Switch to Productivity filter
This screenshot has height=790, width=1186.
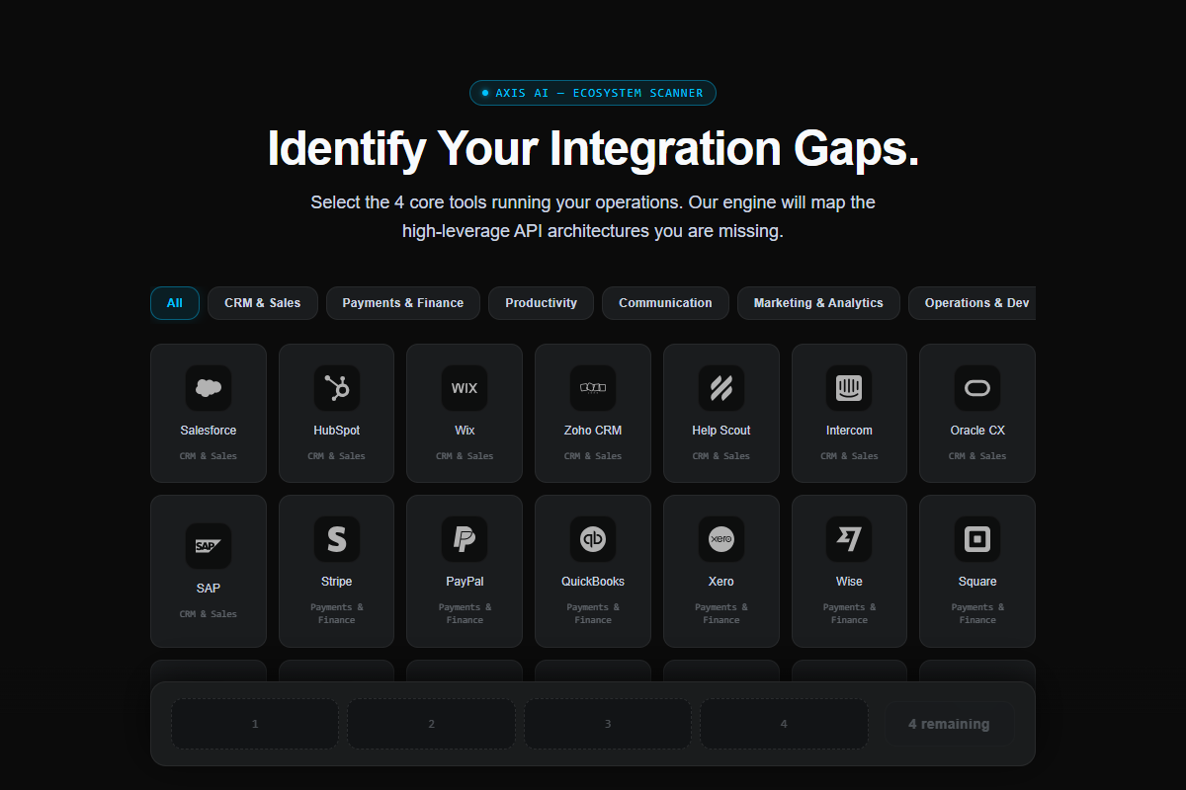pos(541,303)
